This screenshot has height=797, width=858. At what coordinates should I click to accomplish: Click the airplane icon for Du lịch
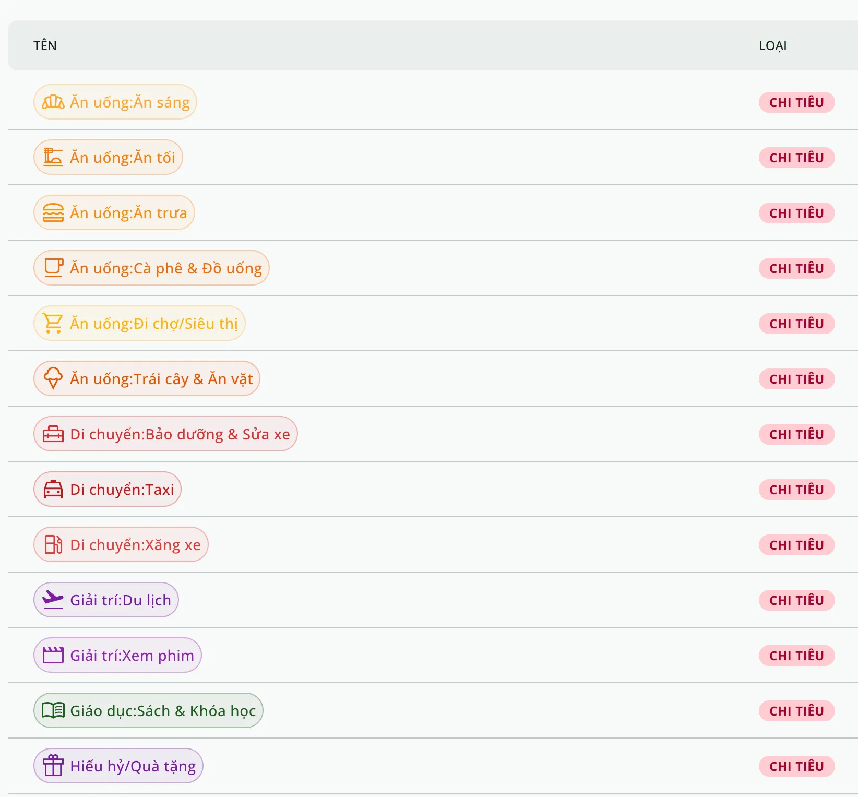point(53,600)
